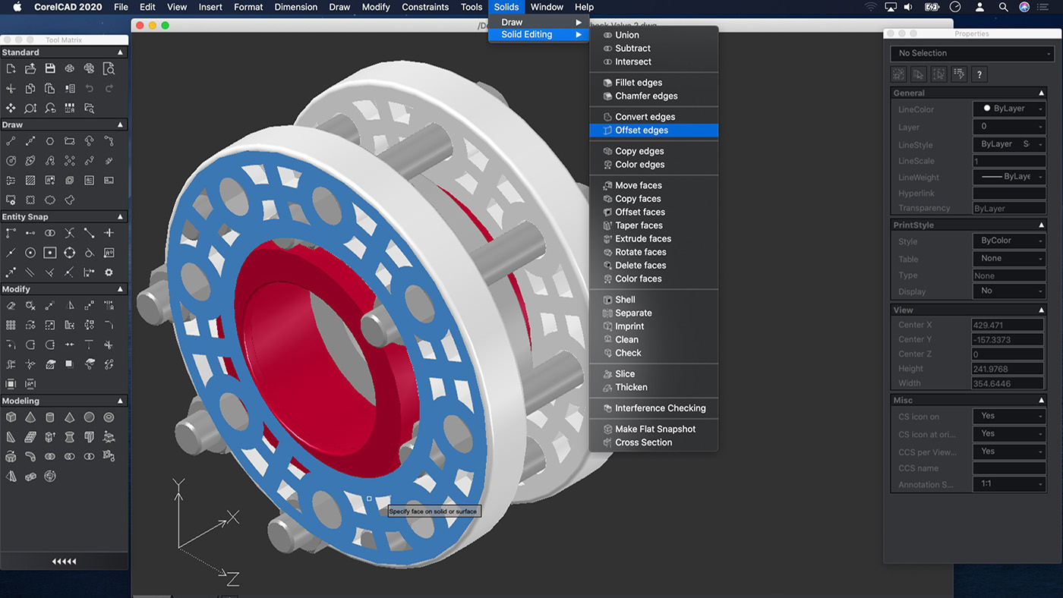Select the Pattern array grid tool in Modify
The height and width of the screenshot is (598, 1063).
coord(11,326)
